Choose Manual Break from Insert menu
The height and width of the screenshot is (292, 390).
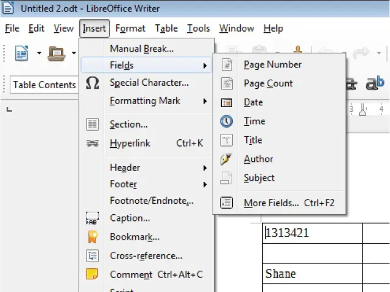coord(147,49)
